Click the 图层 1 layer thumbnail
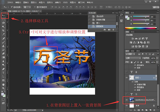The width and height of the screenshot is (160, 112). (132, 78)
